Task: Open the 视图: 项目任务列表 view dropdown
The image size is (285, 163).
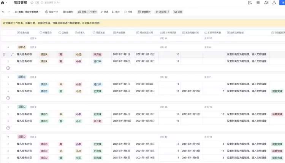Action: [x=27, y=12]
